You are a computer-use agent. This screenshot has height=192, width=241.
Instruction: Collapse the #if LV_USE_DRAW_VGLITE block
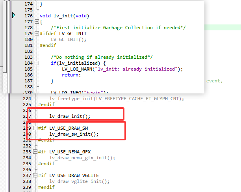point(35,175)
